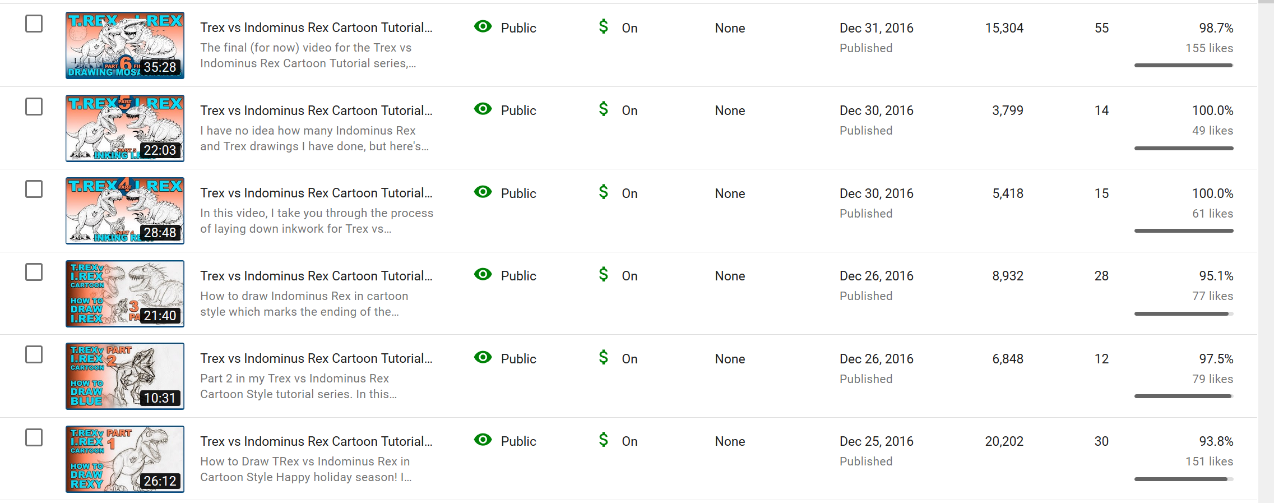The width and height of the screenshot is (1274, 503).
Task: Click the green eye visibility icon for the 28:48 video
Action: [483, 192]
